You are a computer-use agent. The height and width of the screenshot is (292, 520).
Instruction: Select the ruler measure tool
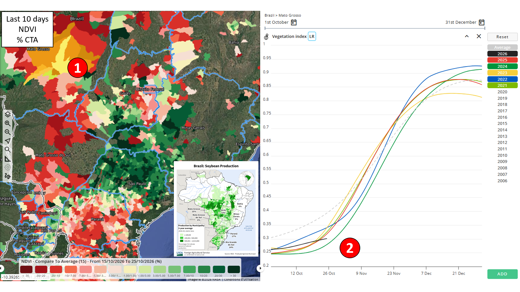tap(8, 158)
